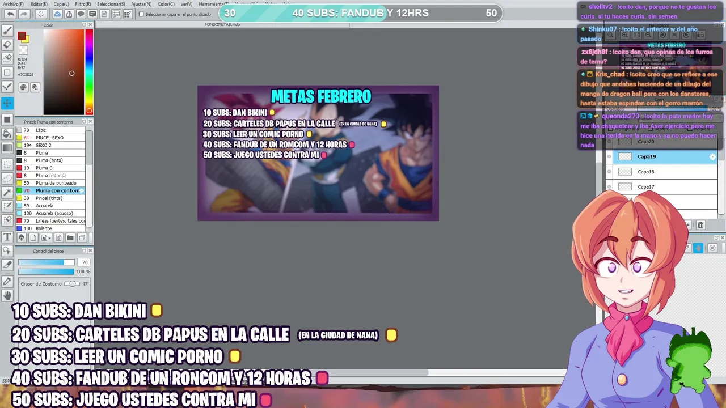Open the Ajustar(N) menu
This screenshot has width=726, height=408.
click(x=141, y=4)
